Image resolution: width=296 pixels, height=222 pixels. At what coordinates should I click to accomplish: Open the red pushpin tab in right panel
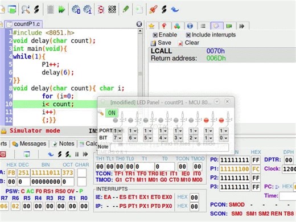[164, 26]
